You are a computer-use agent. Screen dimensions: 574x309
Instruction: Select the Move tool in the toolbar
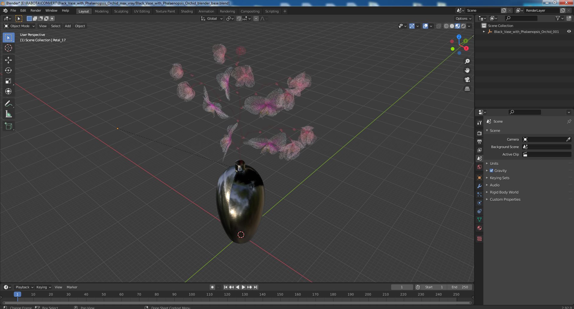[8, 60]
